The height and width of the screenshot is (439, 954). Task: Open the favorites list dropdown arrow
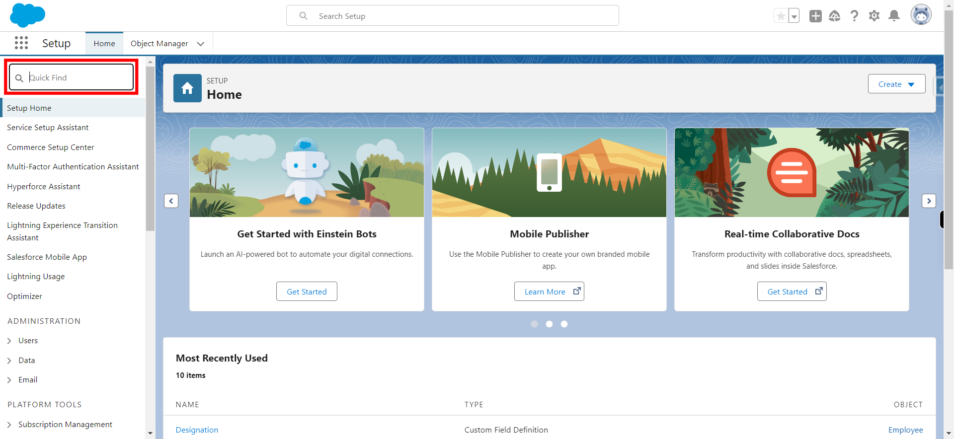click(x=794, y=16)
